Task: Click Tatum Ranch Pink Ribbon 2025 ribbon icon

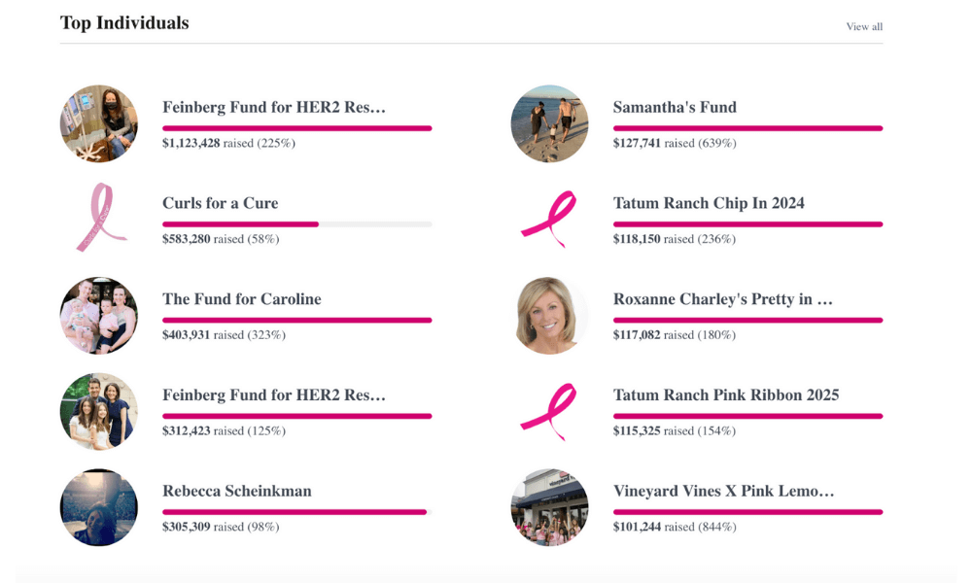Action: click(x=549, y=411)
